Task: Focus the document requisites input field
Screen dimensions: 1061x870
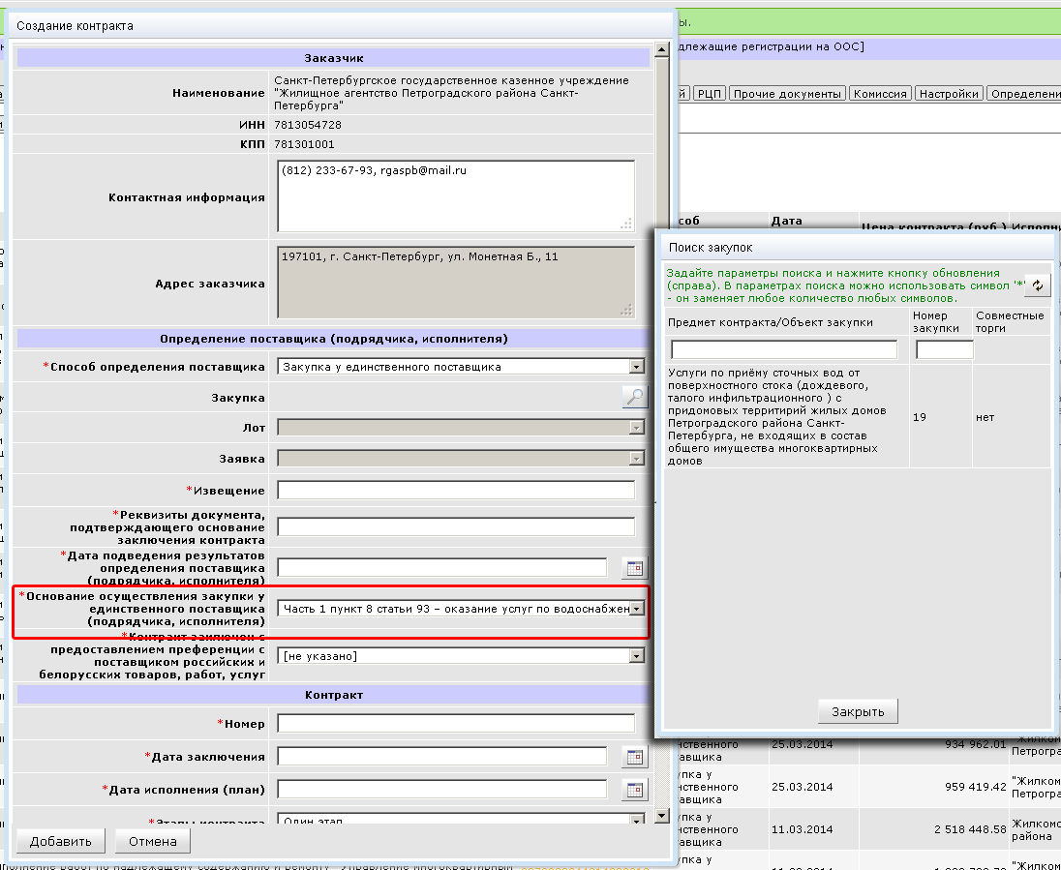Action: 456,526
